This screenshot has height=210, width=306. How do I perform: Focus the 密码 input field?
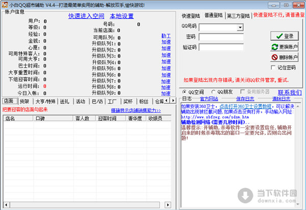point(221,37)
